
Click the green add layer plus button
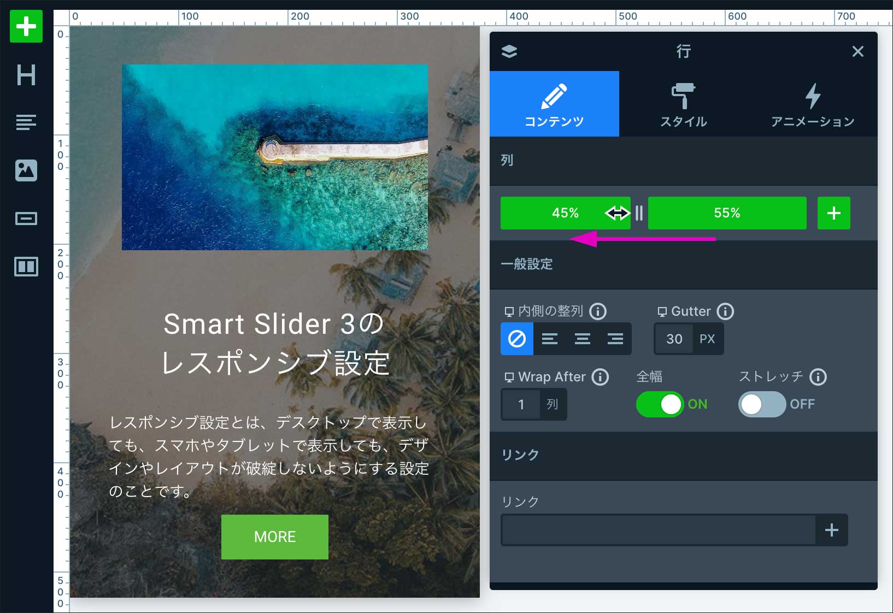coord(26,26)
